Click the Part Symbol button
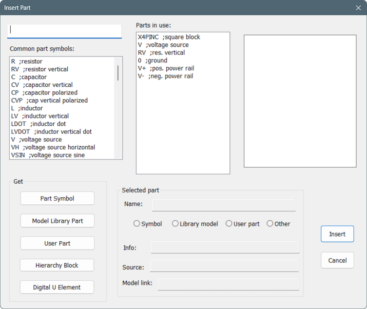This screenshot has height=309, width=367. tap(58, 198)
